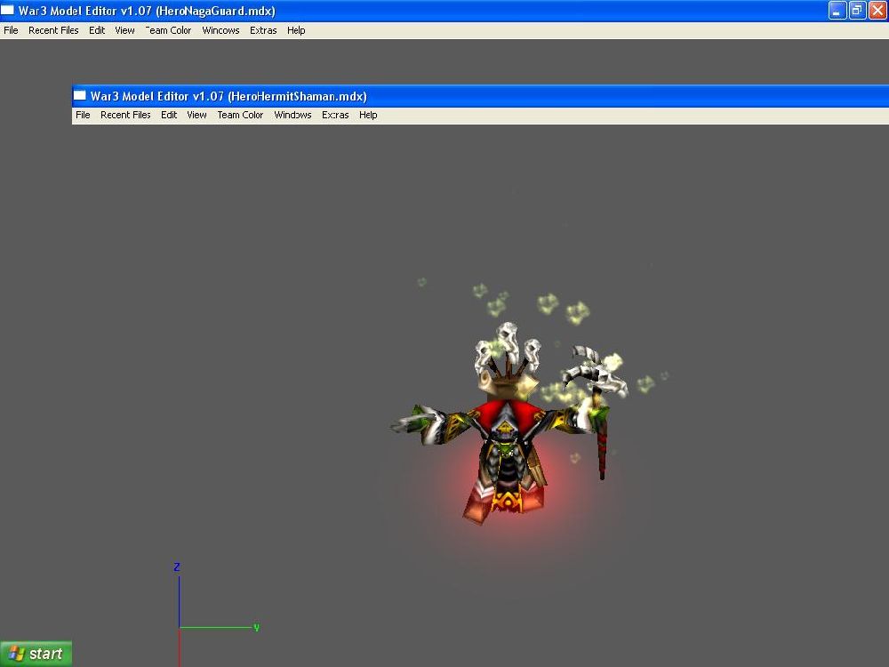Open Edit menu in HeroHermitShaman window
The image size is (889, 667).
(x=169, y=115)
